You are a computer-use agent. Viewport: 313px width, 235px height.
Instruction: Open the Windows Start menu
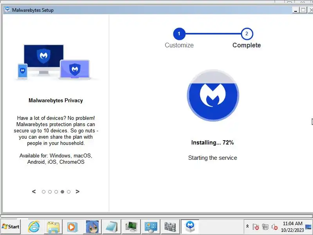(x=11, y=227)
